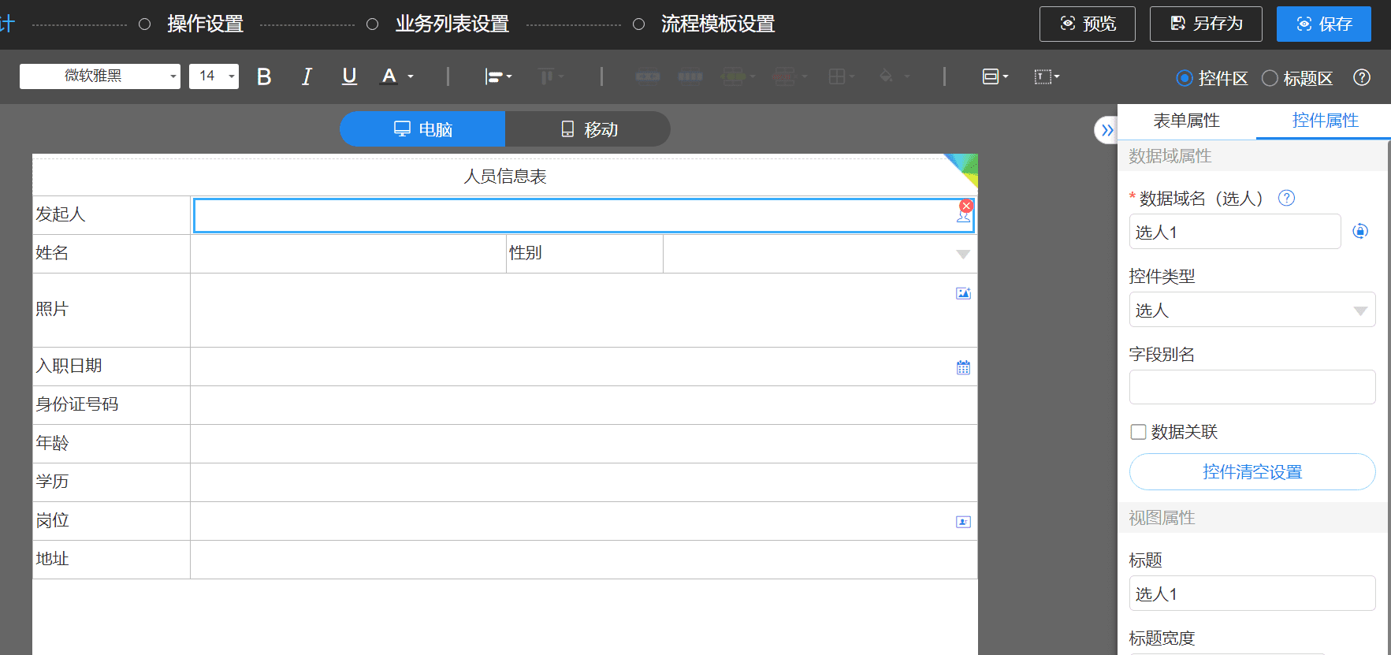Viewport: 1391px width, 655px height.
Task: Click the help icon beside 数据域名
Action: point(1286,198)
